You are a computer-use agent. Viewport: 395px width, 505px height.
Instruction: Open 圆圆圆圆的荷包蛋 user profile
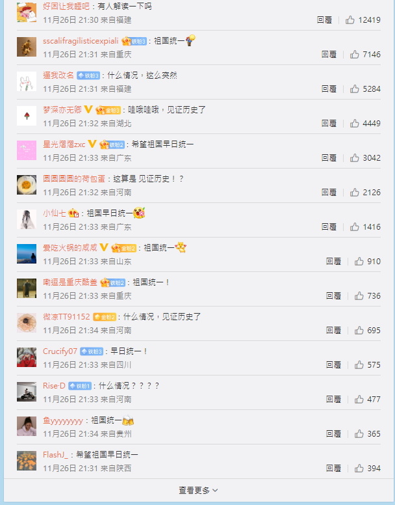pyautogui.click(x=74, y=179)
